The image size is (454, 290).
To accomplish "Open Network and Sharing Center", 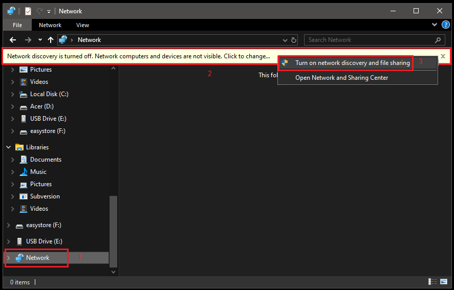I will click(341, 78).
